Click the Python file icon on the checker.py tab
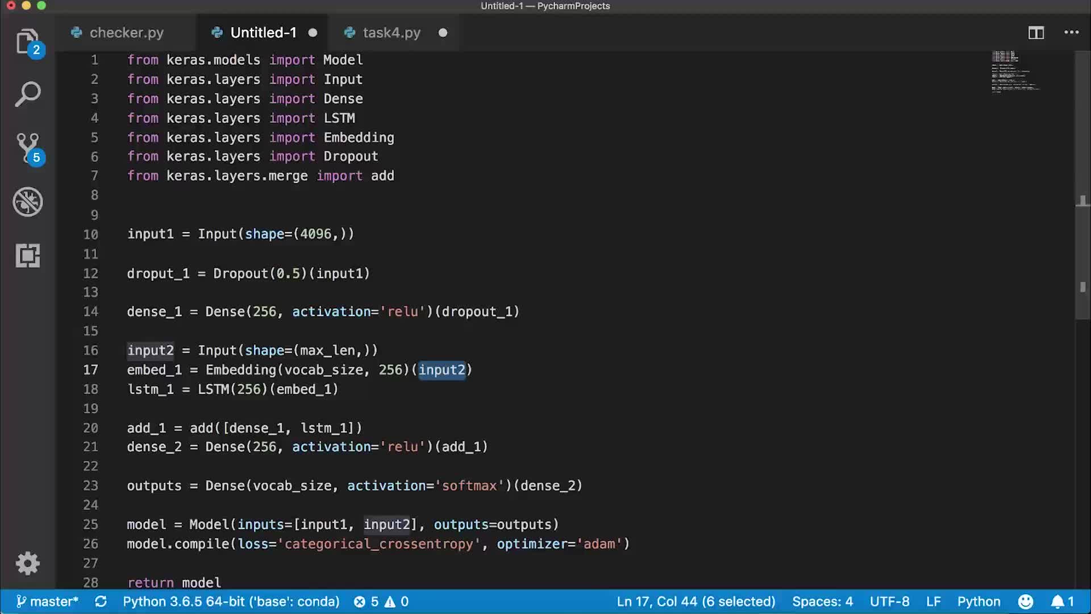Viewport: 1091px width, 614px height. tap(77, 32)
